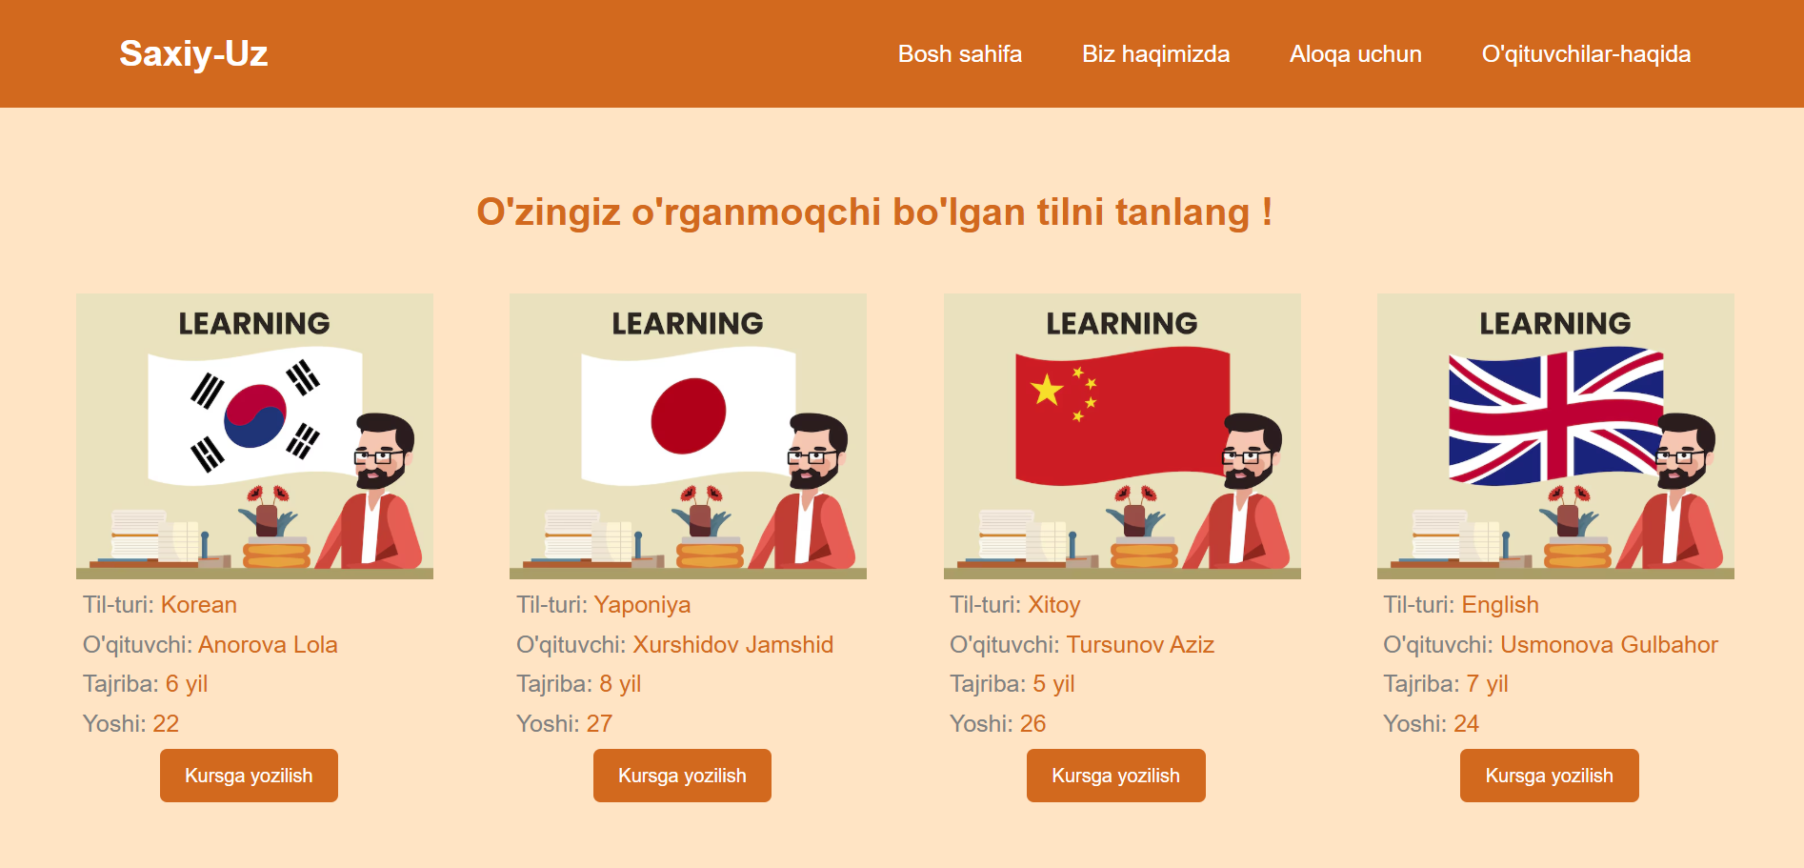Image resolution: width=1804 pixels, height=868 pixels.
Task: Select the British flag learning image
Action: [1555, 436]
